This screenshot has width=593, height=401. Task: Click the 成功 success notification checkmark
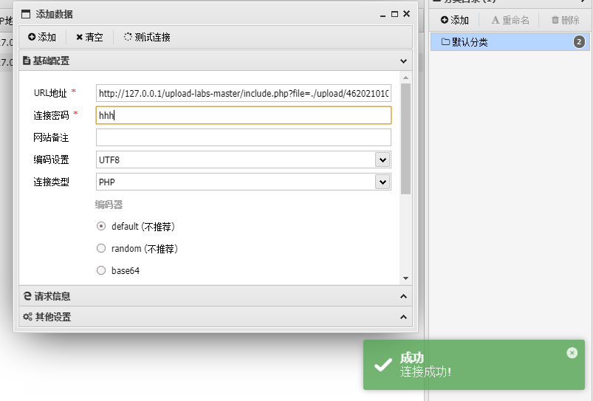pyautogui.click(x=383, y=365)
